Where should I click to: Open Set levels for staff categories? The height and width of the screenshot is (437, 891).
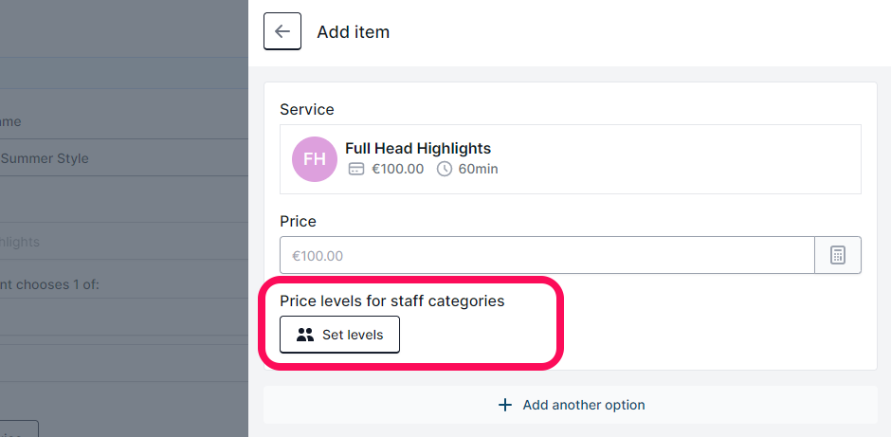[x=339, y=335]
